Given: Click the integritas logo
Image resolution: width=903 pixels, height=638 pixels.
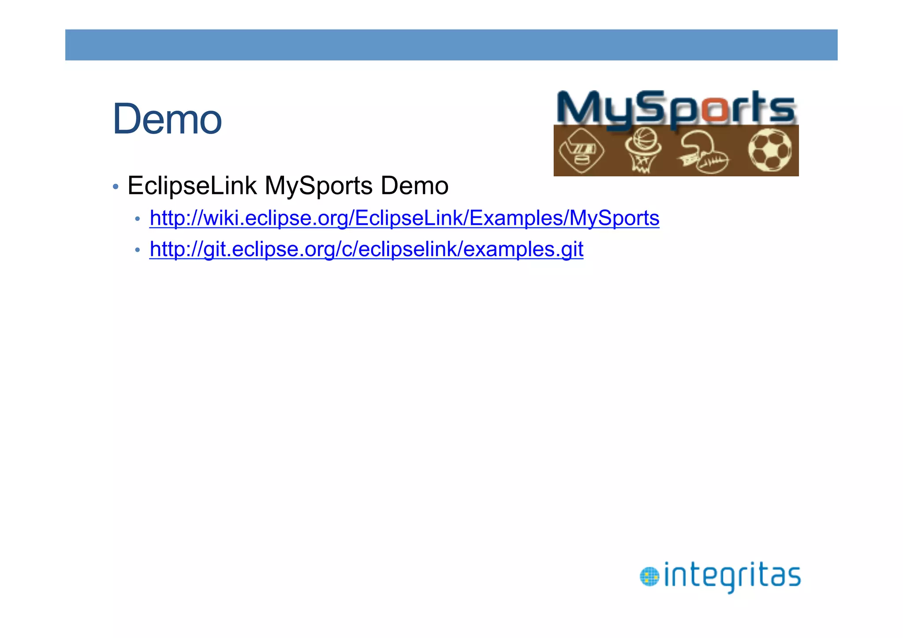Looking at the screenshot, I should click(x=720, y=577).
